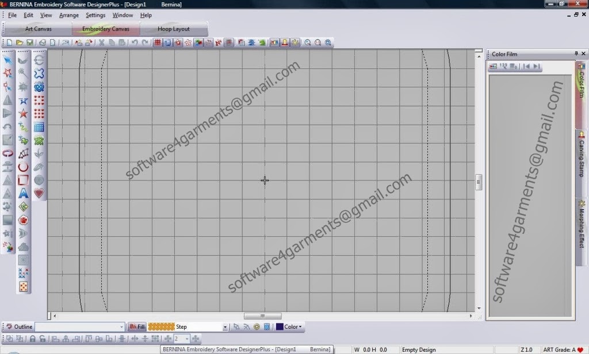589x354 pixels.
Task: Click the open padlock Unlock icon
Action: pyautogui.click(x=43, y=338)
